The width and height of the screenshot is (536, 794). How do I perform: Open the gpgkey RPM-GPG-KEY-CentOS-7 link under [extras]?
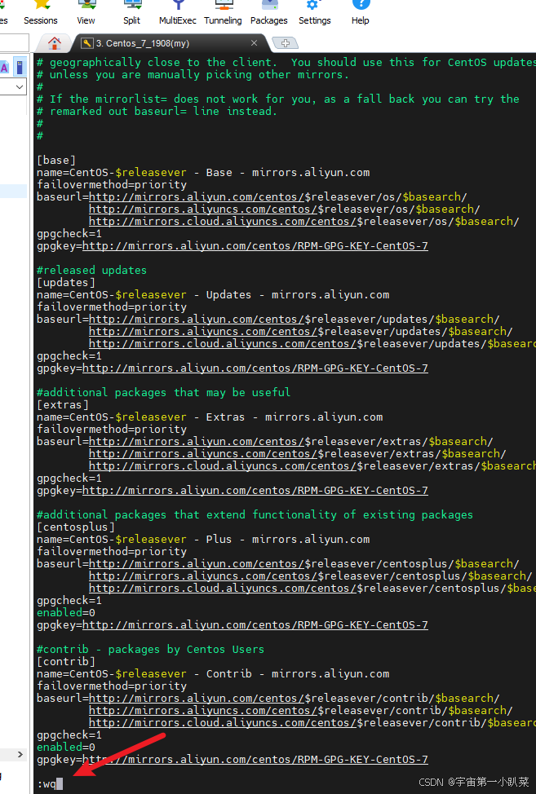(x=255, y=490)
